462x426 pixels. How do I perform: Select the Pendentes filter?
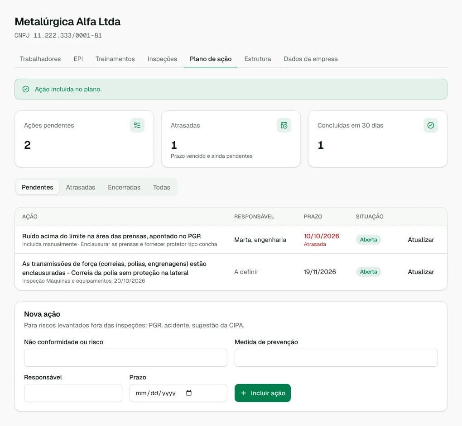[38, 187]
